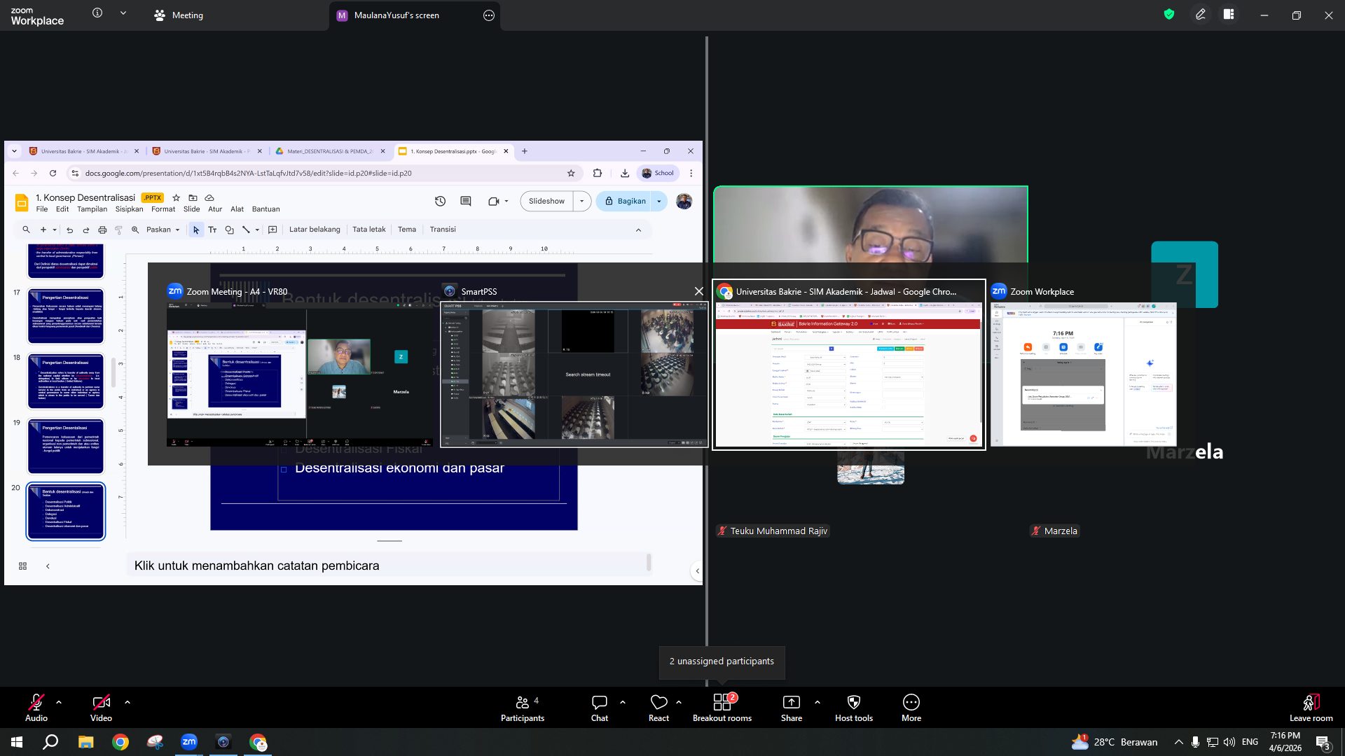Click the Slides camera meeting icon

pos(494,202)
